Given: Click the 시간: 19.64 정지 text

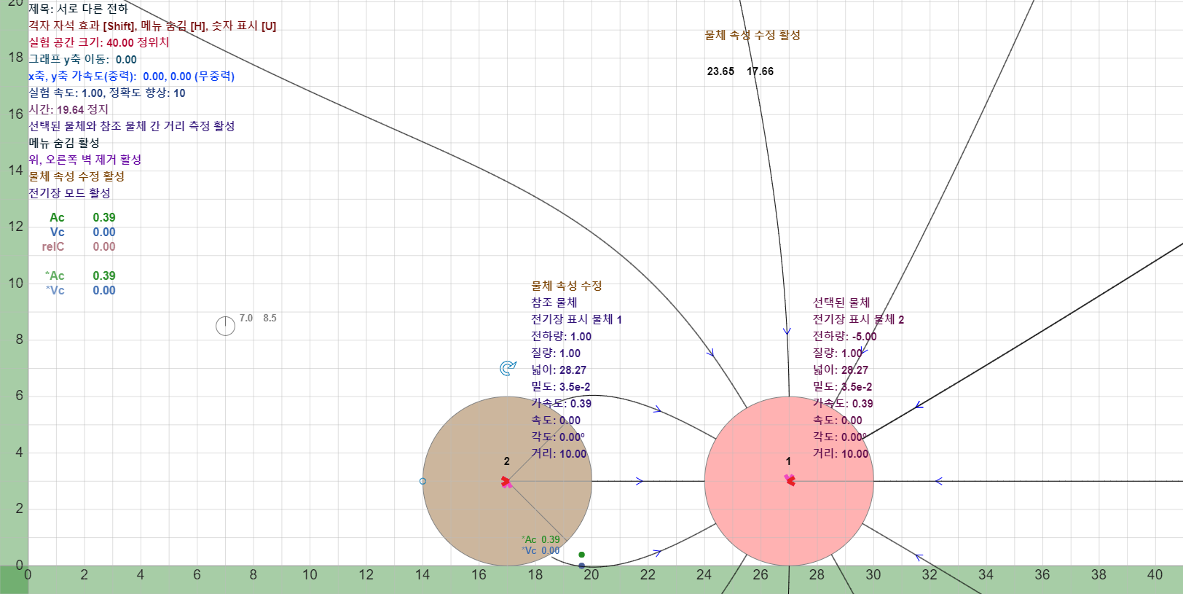Looking at the screenshot, I should (68, 109).
